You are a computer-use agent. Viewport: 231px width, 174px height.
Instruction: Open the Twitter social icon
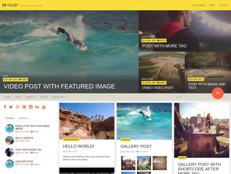[x=11, y=107]
